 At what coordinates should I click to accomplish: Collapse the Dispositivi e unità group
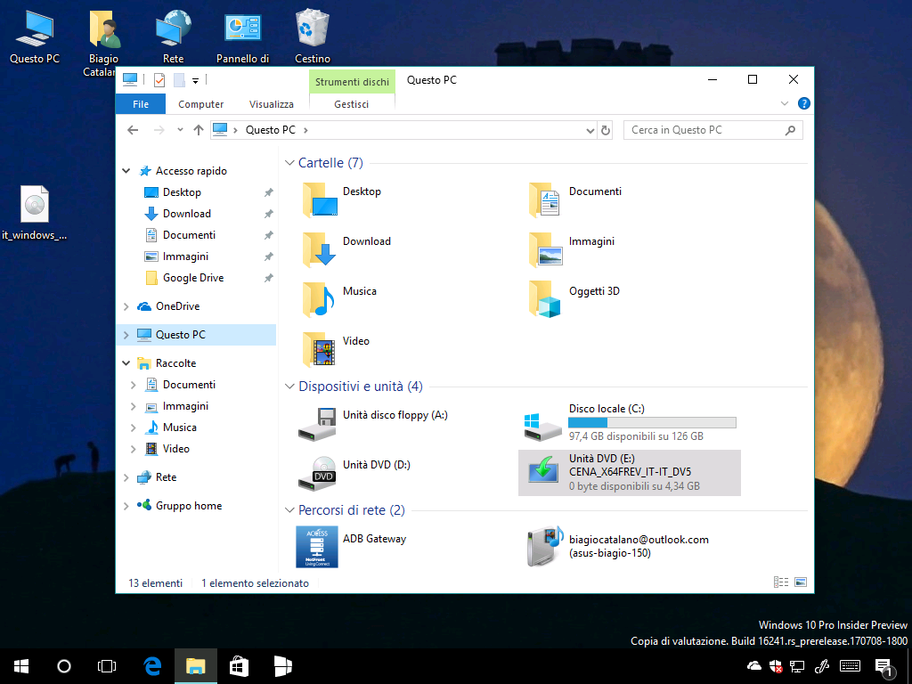pos(289,387)
